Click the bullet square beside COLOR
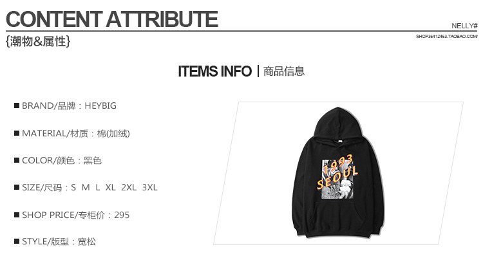This screenshot has width=483, height=265. click(17, 160)
